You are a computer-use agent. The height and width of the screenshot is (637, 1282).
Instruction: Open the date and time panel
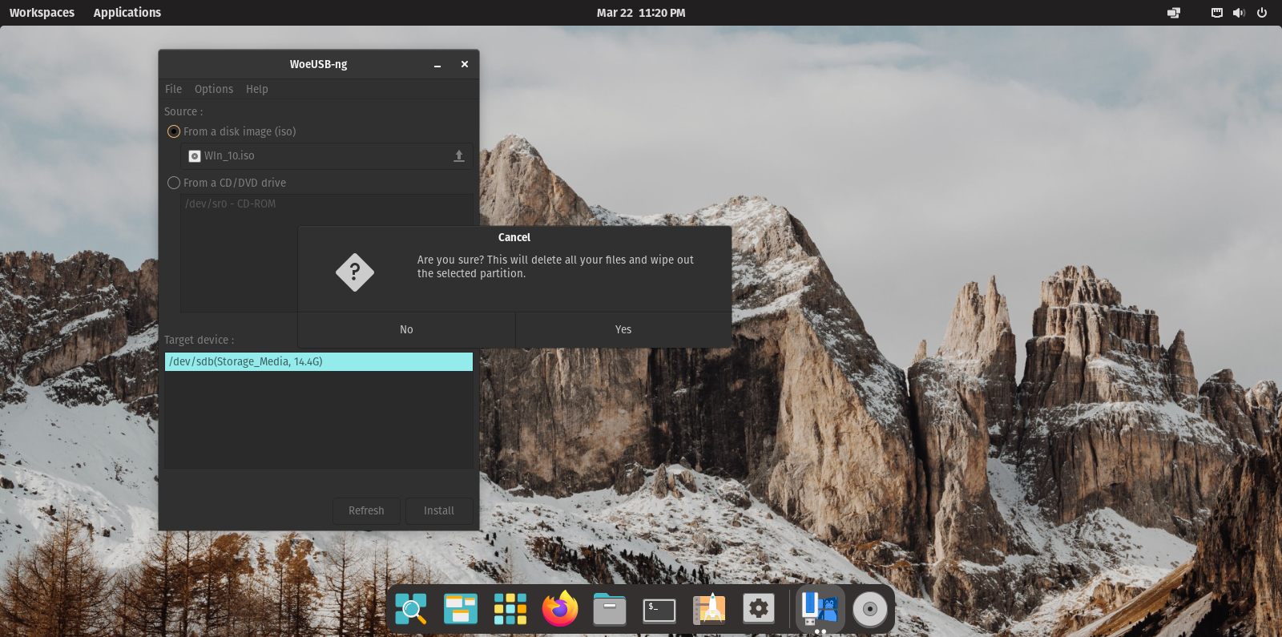tap(640, 13)
